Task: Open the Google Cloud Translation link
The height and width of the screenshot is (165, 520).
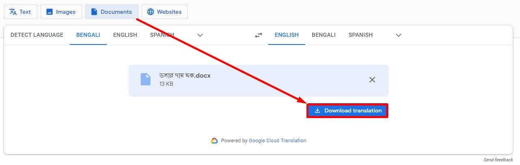Action: pyautogui.click(x=277, y=141)
